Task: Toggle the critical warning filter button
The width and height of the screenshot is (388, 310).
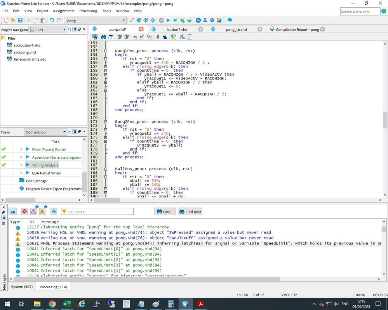Action: click(33, 211)
